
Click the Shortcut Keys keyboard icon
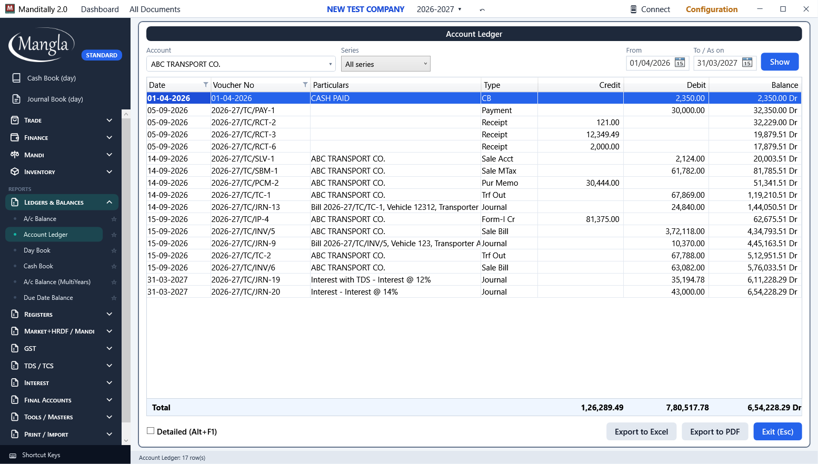[x=13, y=455]
